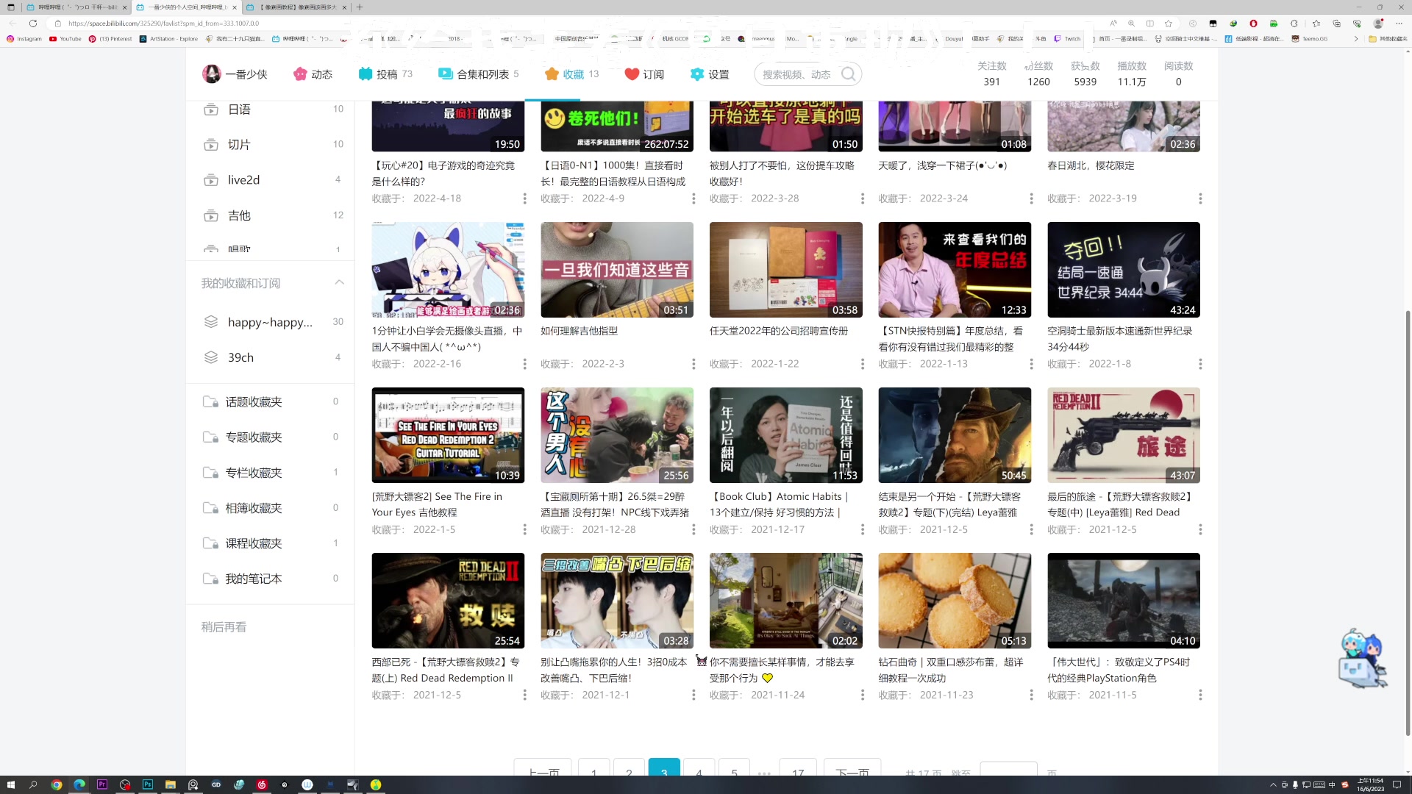Open the 年度总结 STN快报 video thumbnail
The width and height of the screenshot is (1412, 794).
955,270
